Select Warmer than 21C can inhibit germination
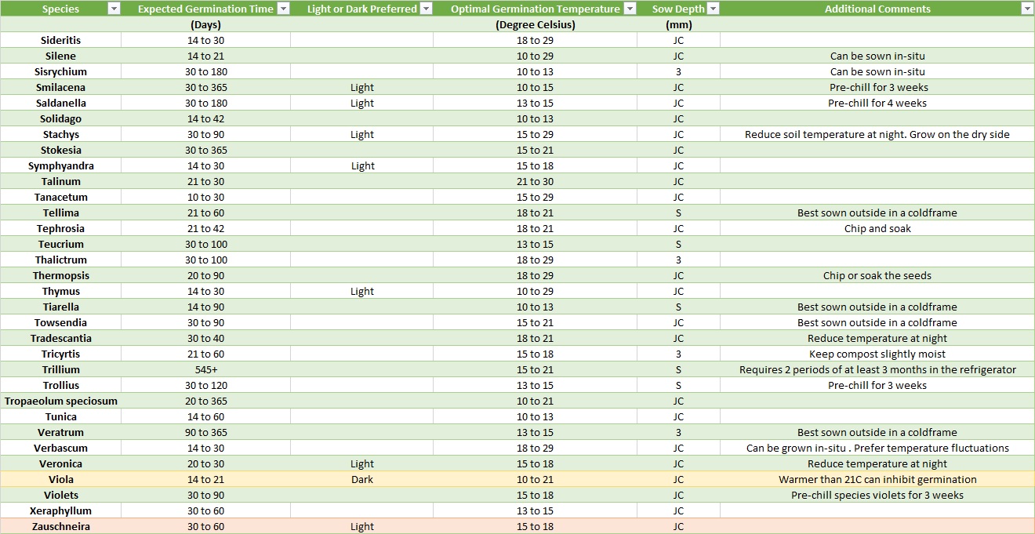1035x534 pixels. (877, 479)
